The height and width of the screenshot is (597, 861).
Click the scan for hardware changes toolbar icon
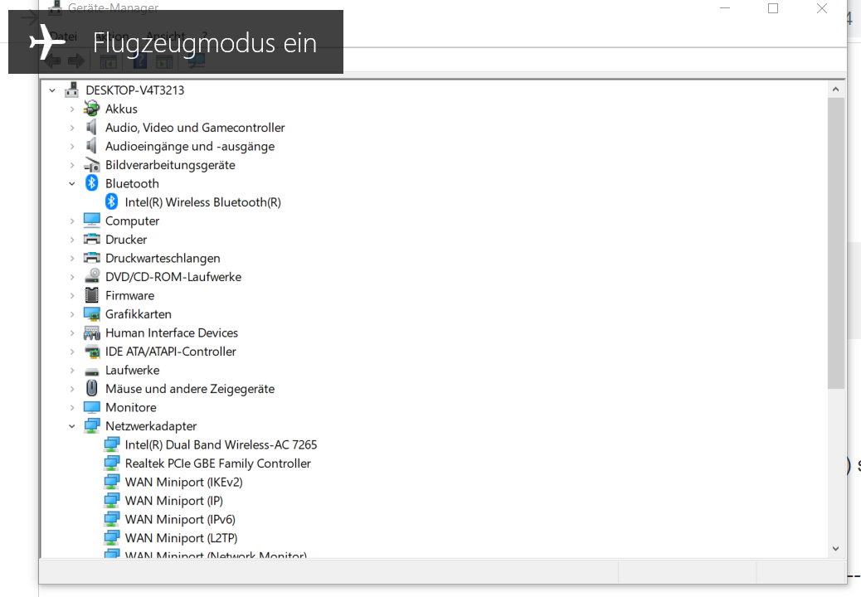point(195,60)
